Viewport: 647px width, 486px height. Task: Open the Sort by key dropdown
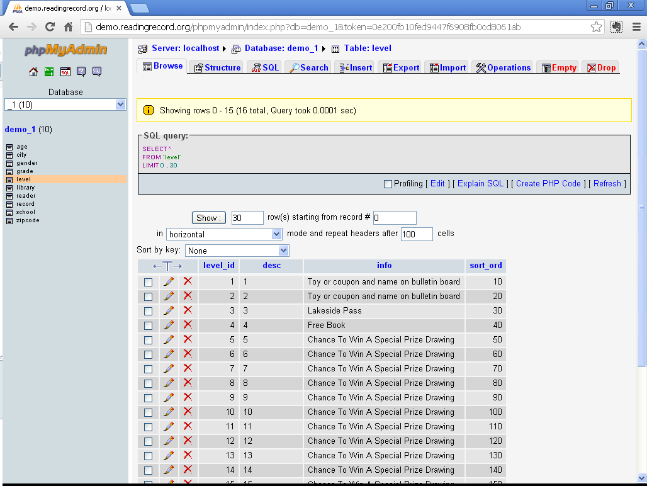tap(237, 251)
